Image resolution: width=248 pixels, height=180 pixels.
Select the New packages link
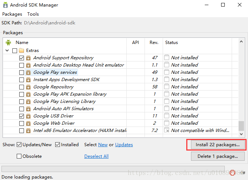point(103,145)
